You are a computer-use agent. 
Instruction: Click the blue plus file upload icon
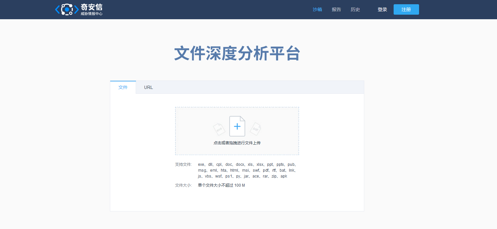pyautogui.click(x=237, y=126)
